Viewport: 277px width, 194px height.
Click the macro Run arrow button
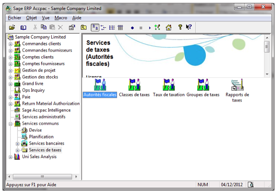[x=150, y=28]
